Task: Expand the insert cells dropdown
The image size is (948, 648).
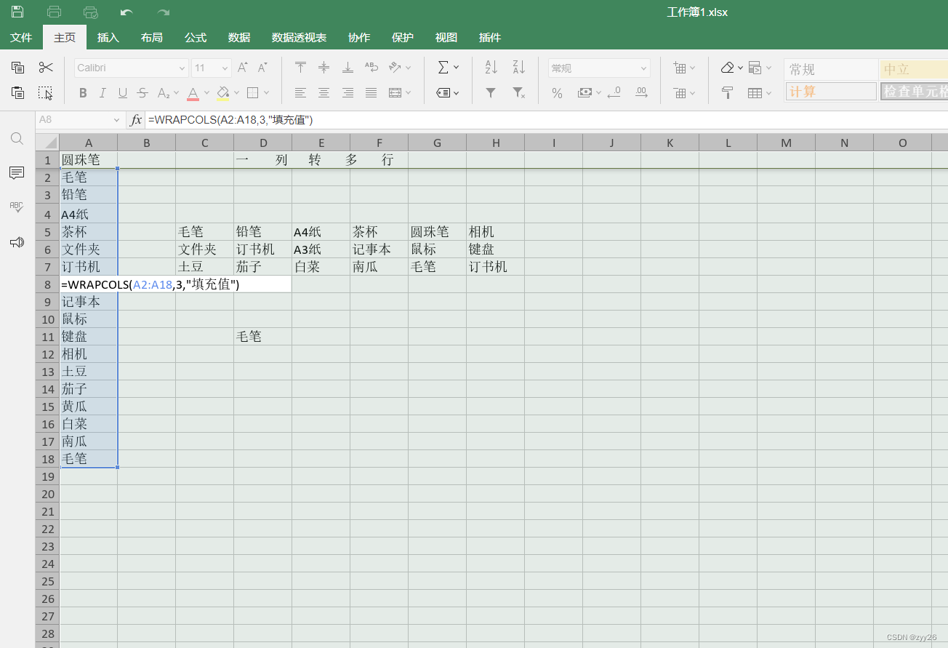Action: (x=692, y=68)
